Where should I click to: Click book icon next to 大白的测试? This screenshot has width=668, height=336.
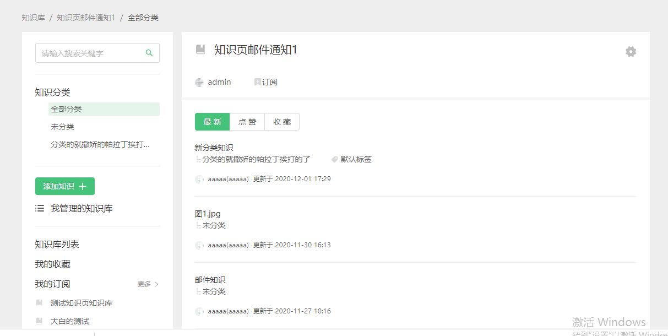[39, 321]
